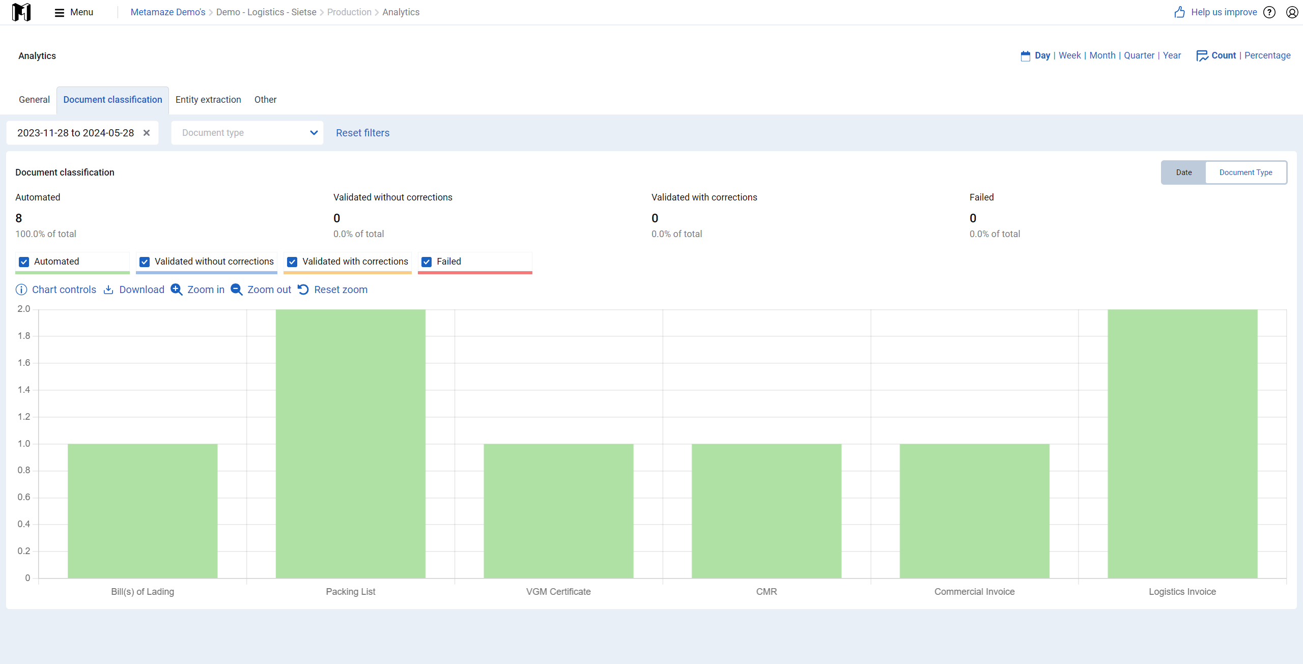Click the thumbs-up Help us improve icon
The image size is (1303, 664).
coord(1180,12)
